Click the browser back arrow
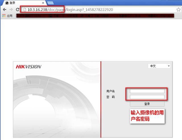182x140 pixels. [x=5, y=9]
